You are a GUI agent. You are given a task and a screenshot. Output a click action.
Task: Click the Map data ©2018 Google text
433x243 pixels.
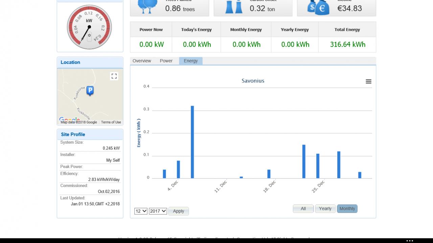pyautogui.click(x=79, y=122)
